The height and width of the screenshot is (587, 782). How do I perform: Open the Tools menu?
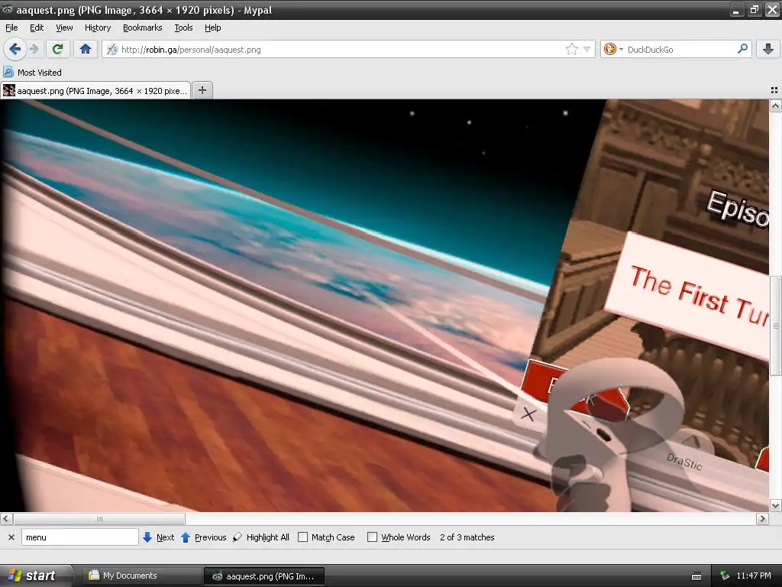tap(183, 28)
